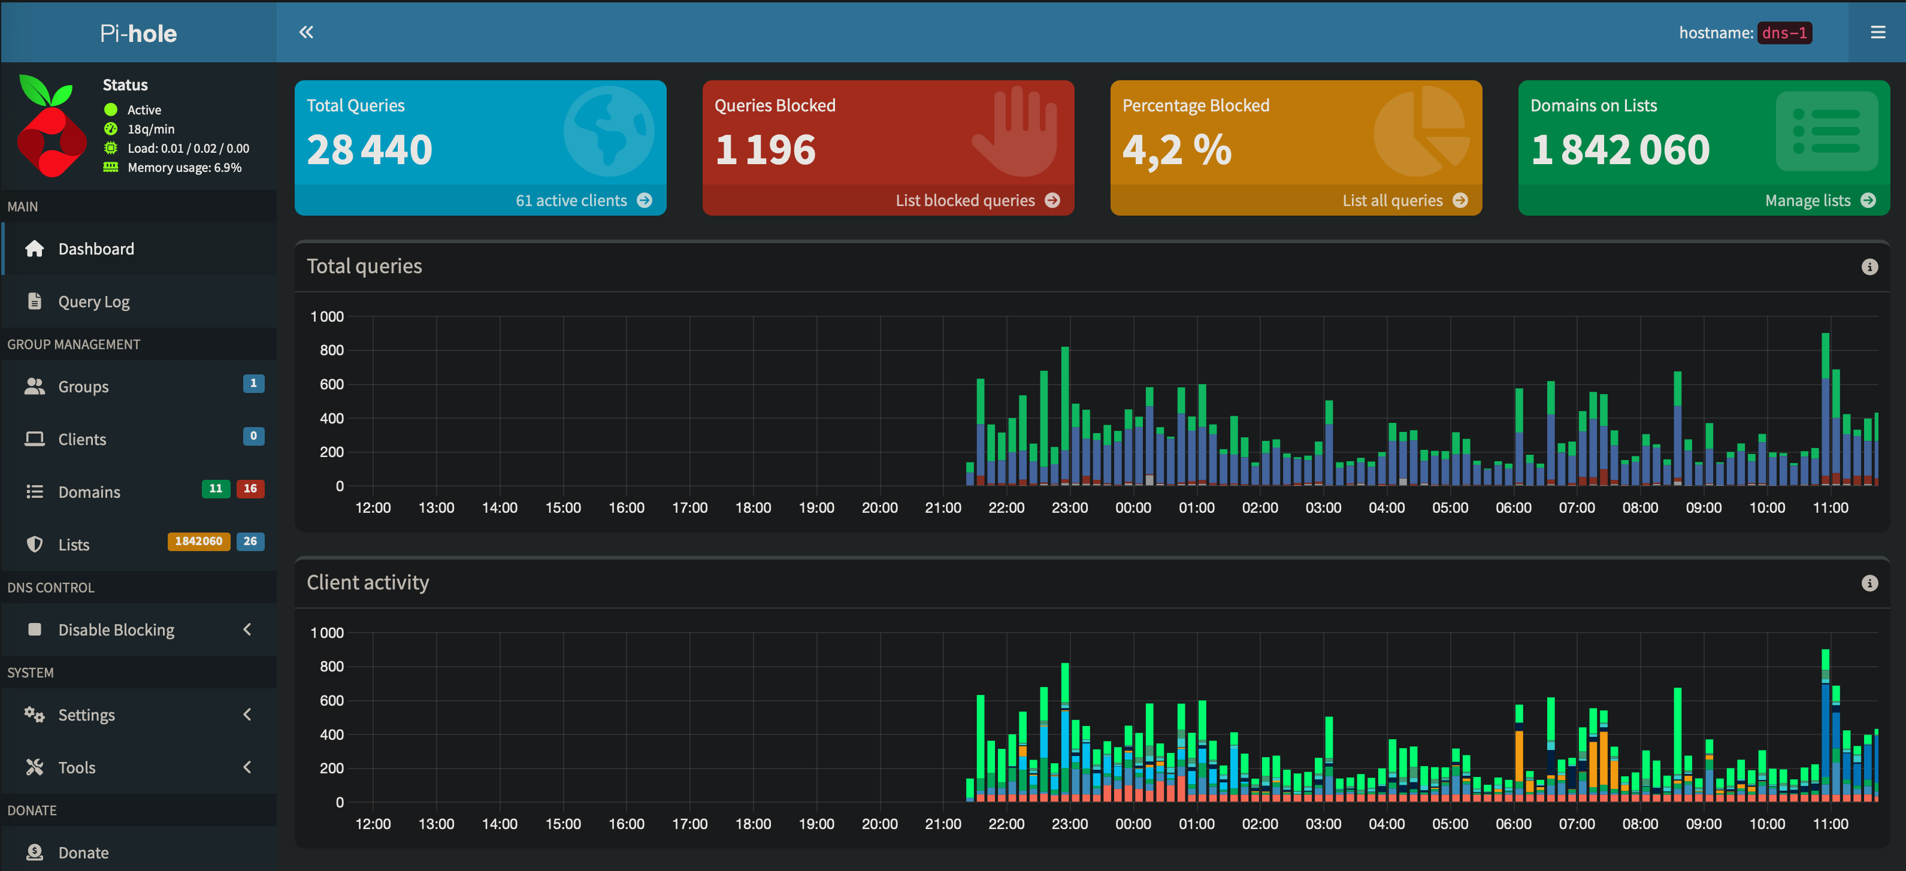Expand the Settings submenu chevron
This screenshot has height=871, width=1906.
coord(247,715)
